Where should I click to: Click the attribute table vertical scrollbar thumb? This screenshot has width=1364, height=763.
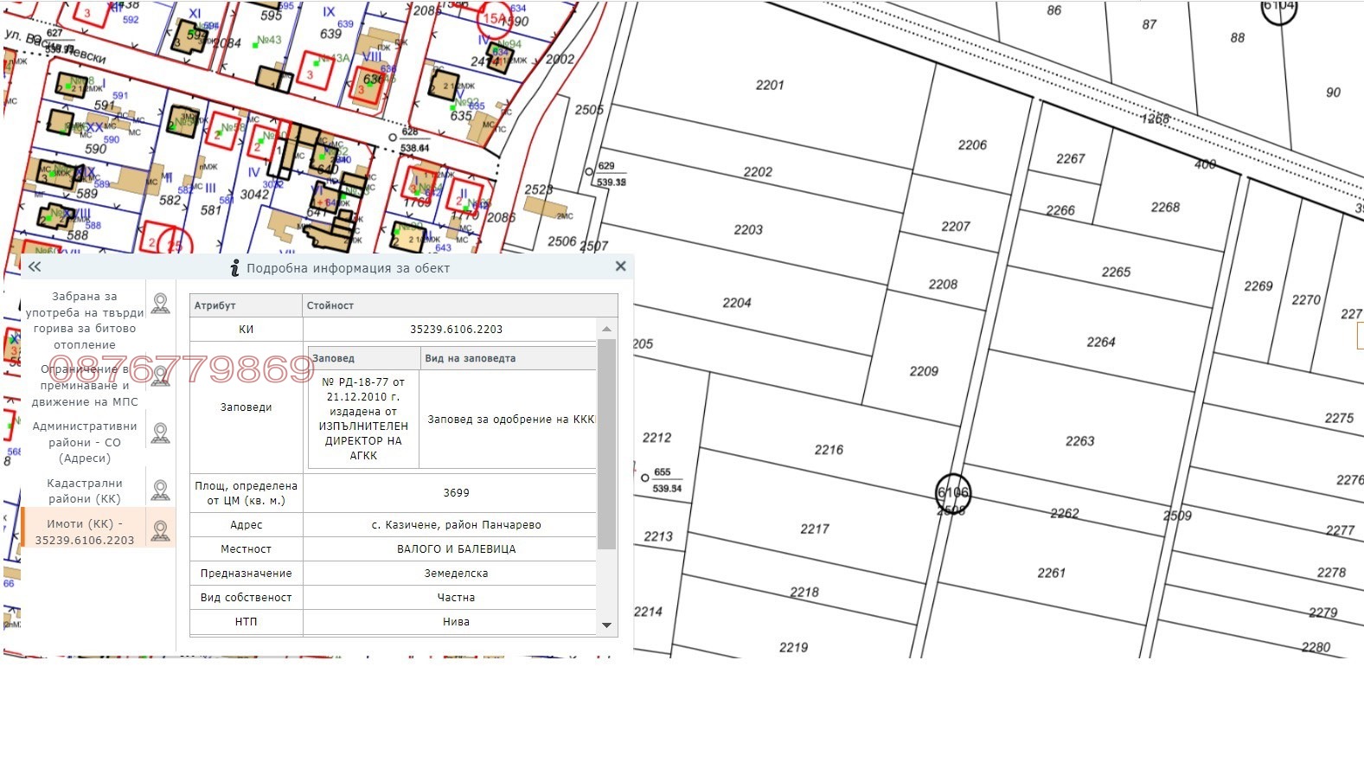point(606,441)
